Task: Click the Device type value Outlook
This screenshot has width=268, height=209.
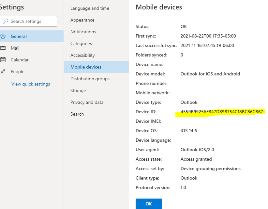Action: pyautogui.click(x=189, y=102)
